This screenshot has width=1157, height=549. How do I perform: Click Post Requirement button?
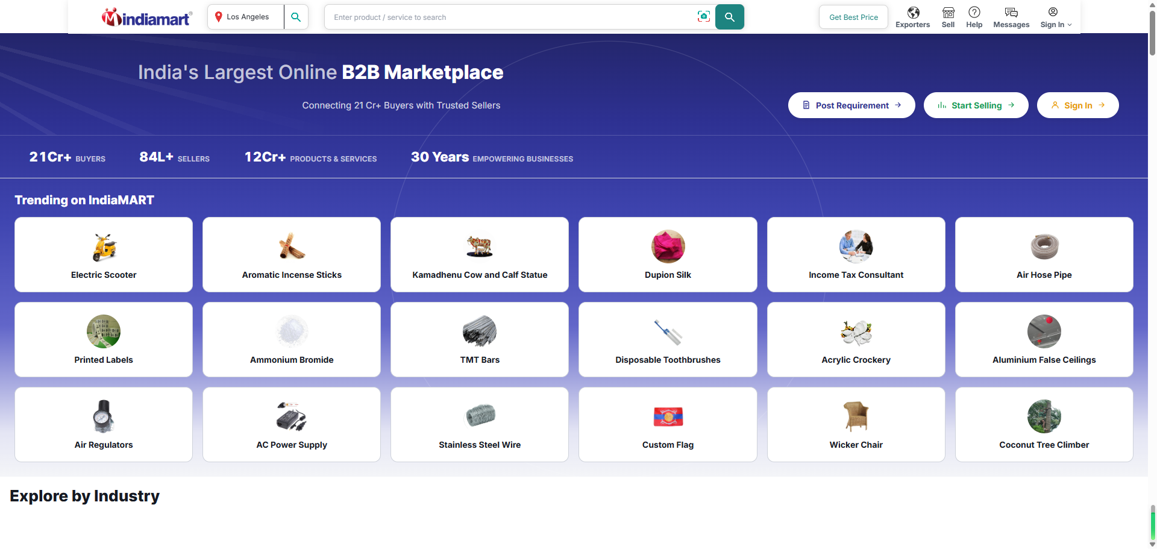pos(851,105)
